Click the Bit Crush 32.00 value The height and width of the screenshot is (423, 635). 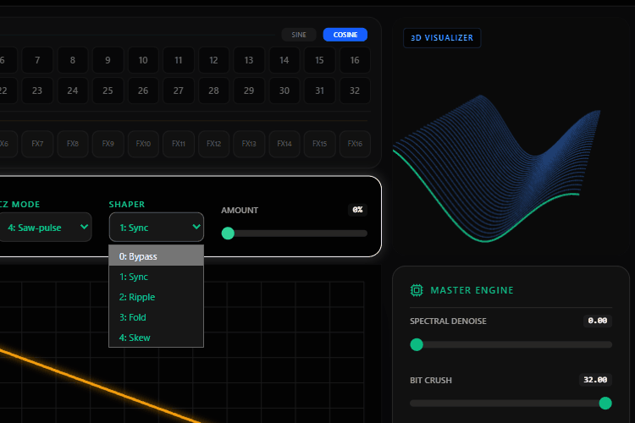[x=595, y=380]
